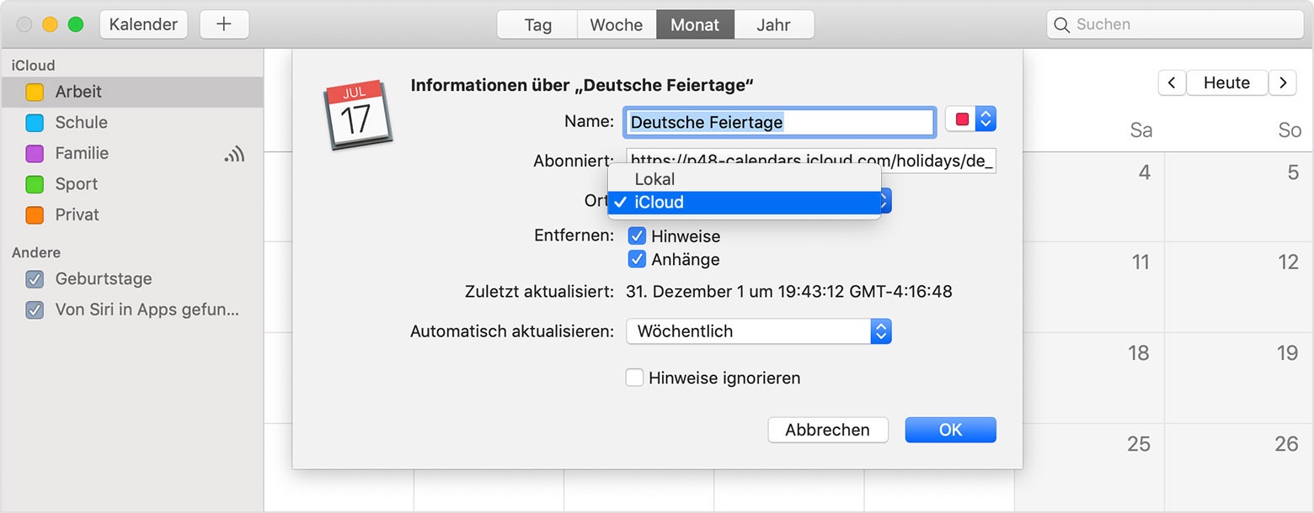The width and height of the screenshot is (1314, 513).
Task: Select the orange Privat calendar square
Action: pyautogui.click(x=35, y=215)
